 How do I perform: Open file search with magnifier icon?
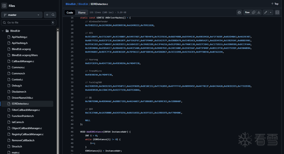pyautogui.click(x=53, y=15)
